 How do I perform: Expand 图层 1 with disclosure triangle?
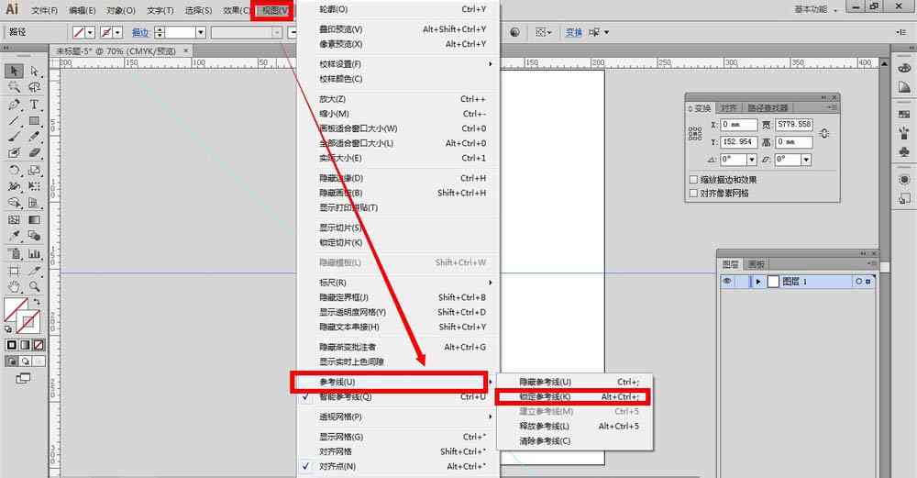click(x=758, y=282)
